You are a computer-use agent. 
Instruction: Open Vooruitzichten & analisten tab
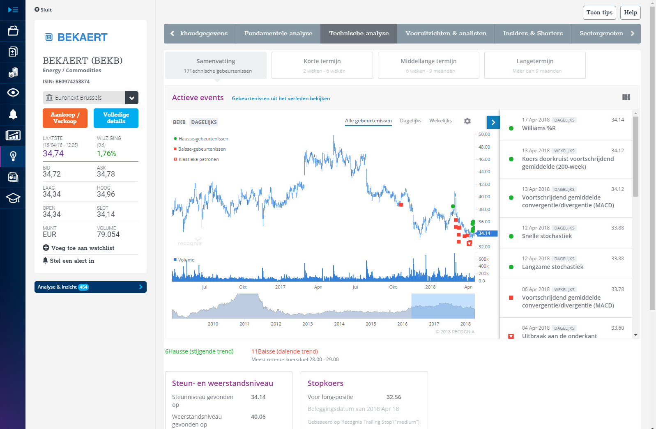coord(446,34)
